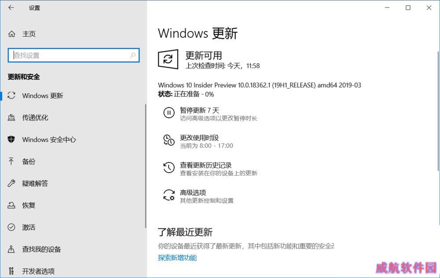The height and width of the screenshot is (278, 440).
Task: Click the magnifier icon in search box
Action: pos(133,55)
